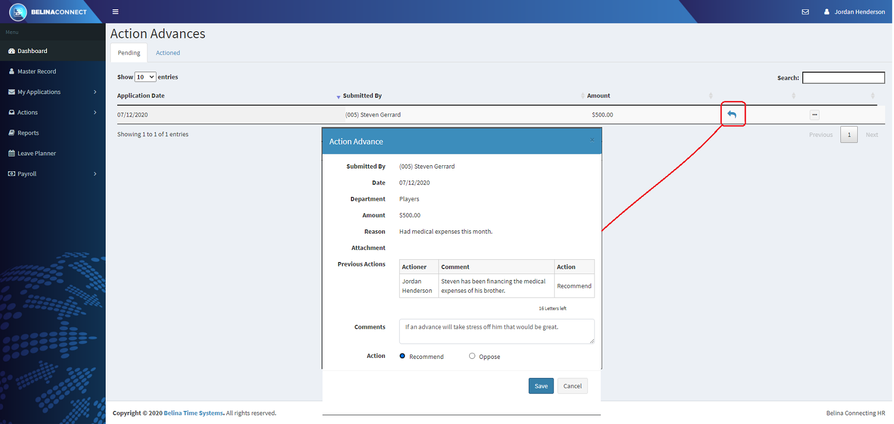
Task: Click the reply arrow action icon for Steven Gerrard
Action: [x=732, y=114]
